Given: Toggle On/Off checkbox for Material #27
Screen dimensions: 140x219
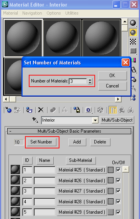Looking at the screenshot, I should coord(118,191).
